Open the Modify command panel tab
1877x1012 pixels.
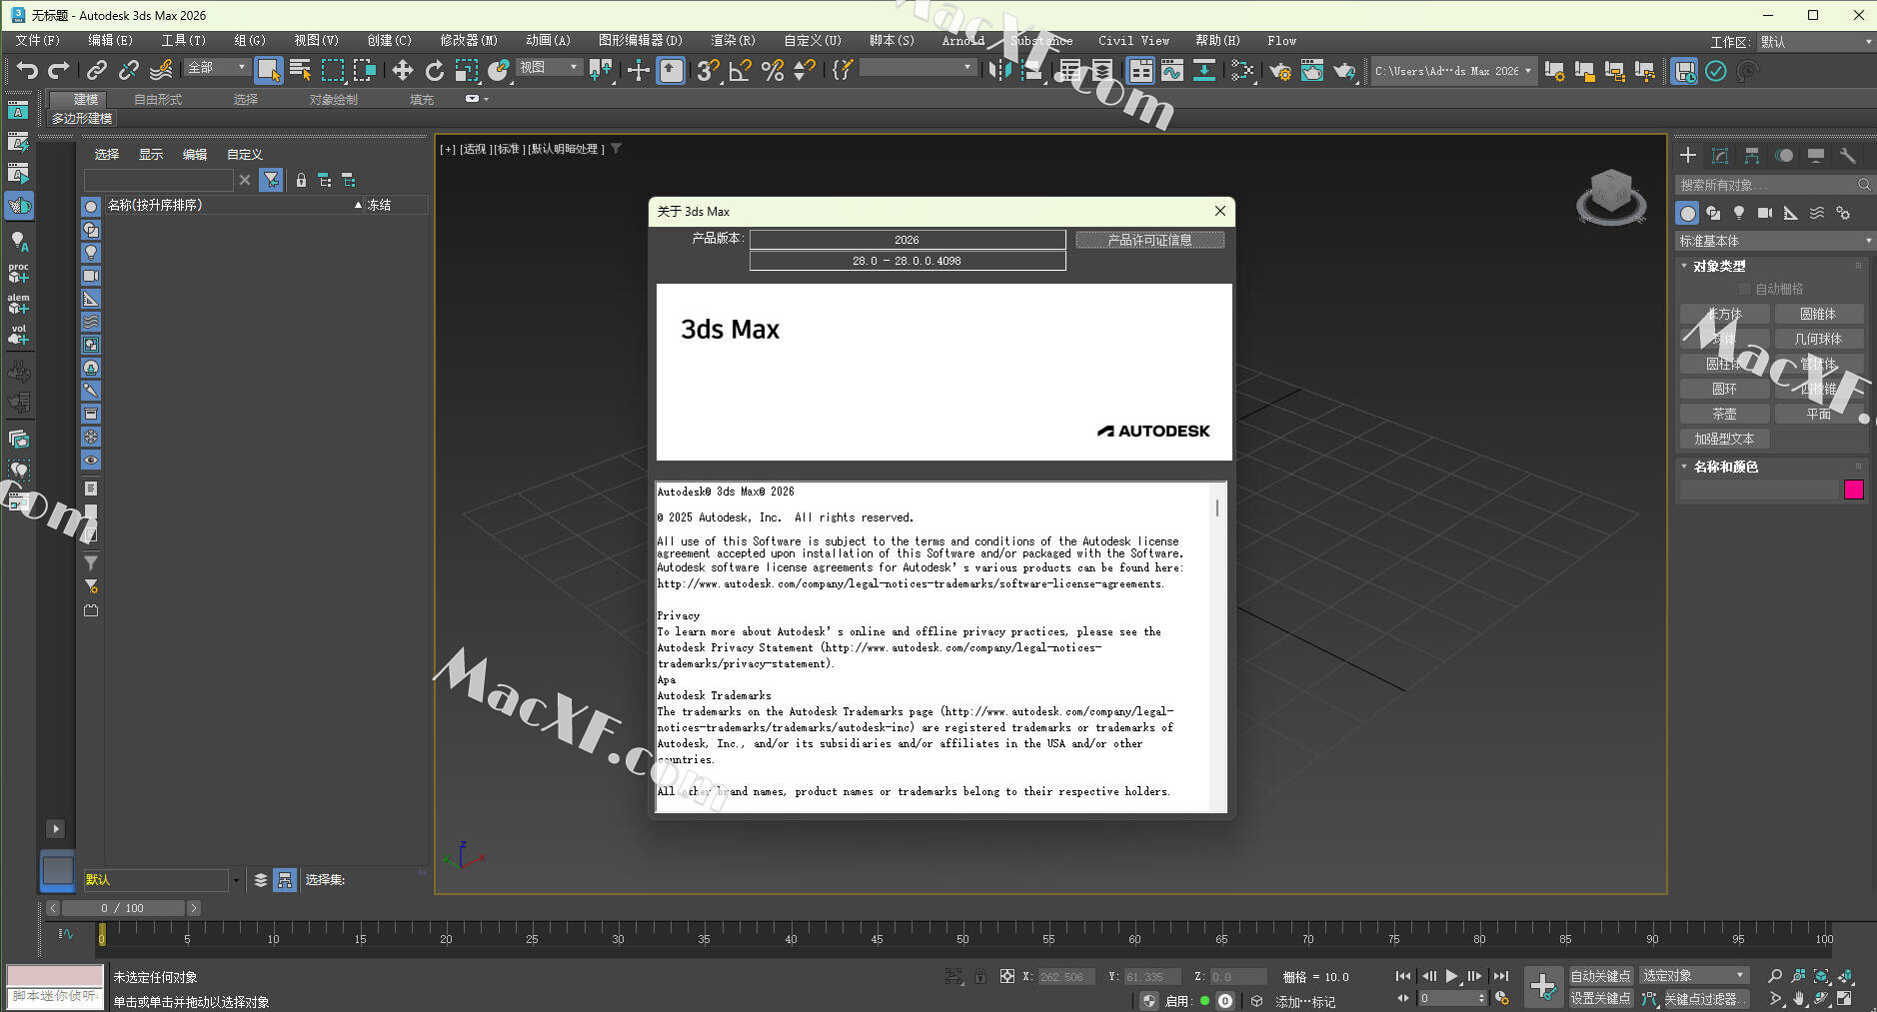1720,155
